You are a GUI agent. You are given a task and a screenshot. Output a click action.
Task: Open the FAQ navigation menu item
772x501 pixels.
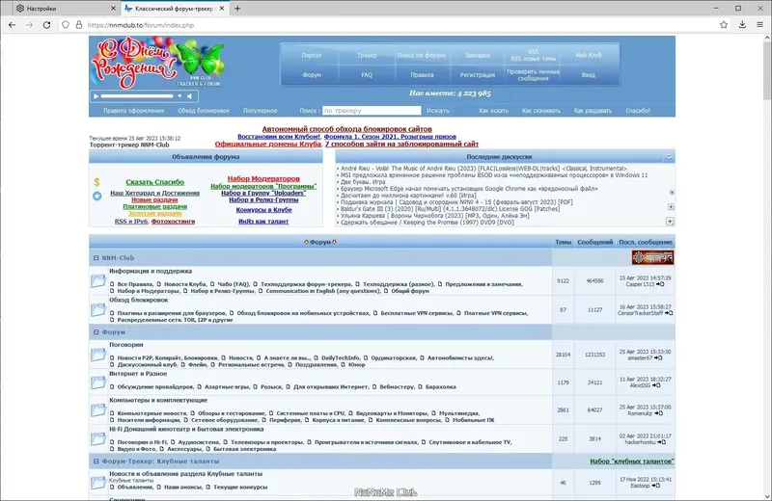coord(367,75)
